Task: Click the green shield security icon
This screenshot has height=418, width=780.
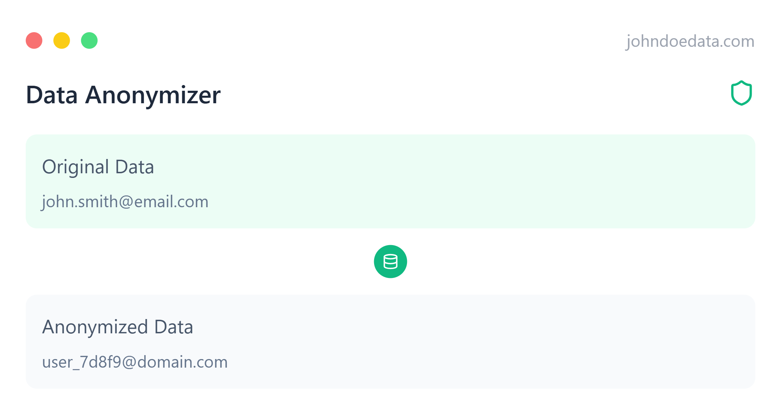Action: 741,93
